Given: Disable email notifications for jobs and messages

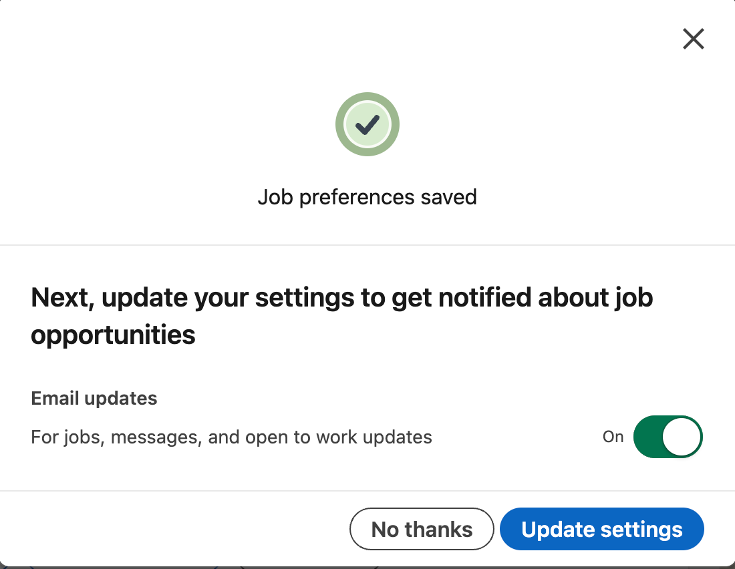Looking at the screenshot, I should (x=668, y=437).
